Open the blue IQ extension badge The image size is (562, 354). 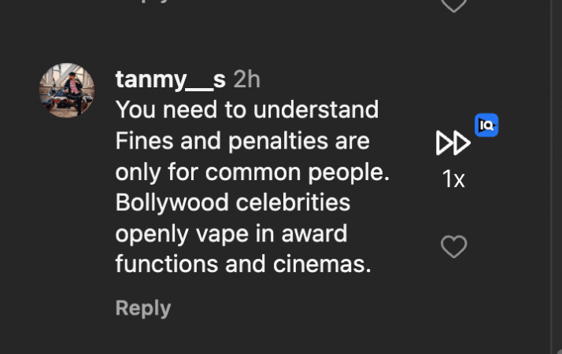click(486, 125)
